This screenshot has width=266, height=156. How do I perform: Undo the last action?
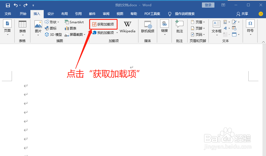(x=16, y=5)
